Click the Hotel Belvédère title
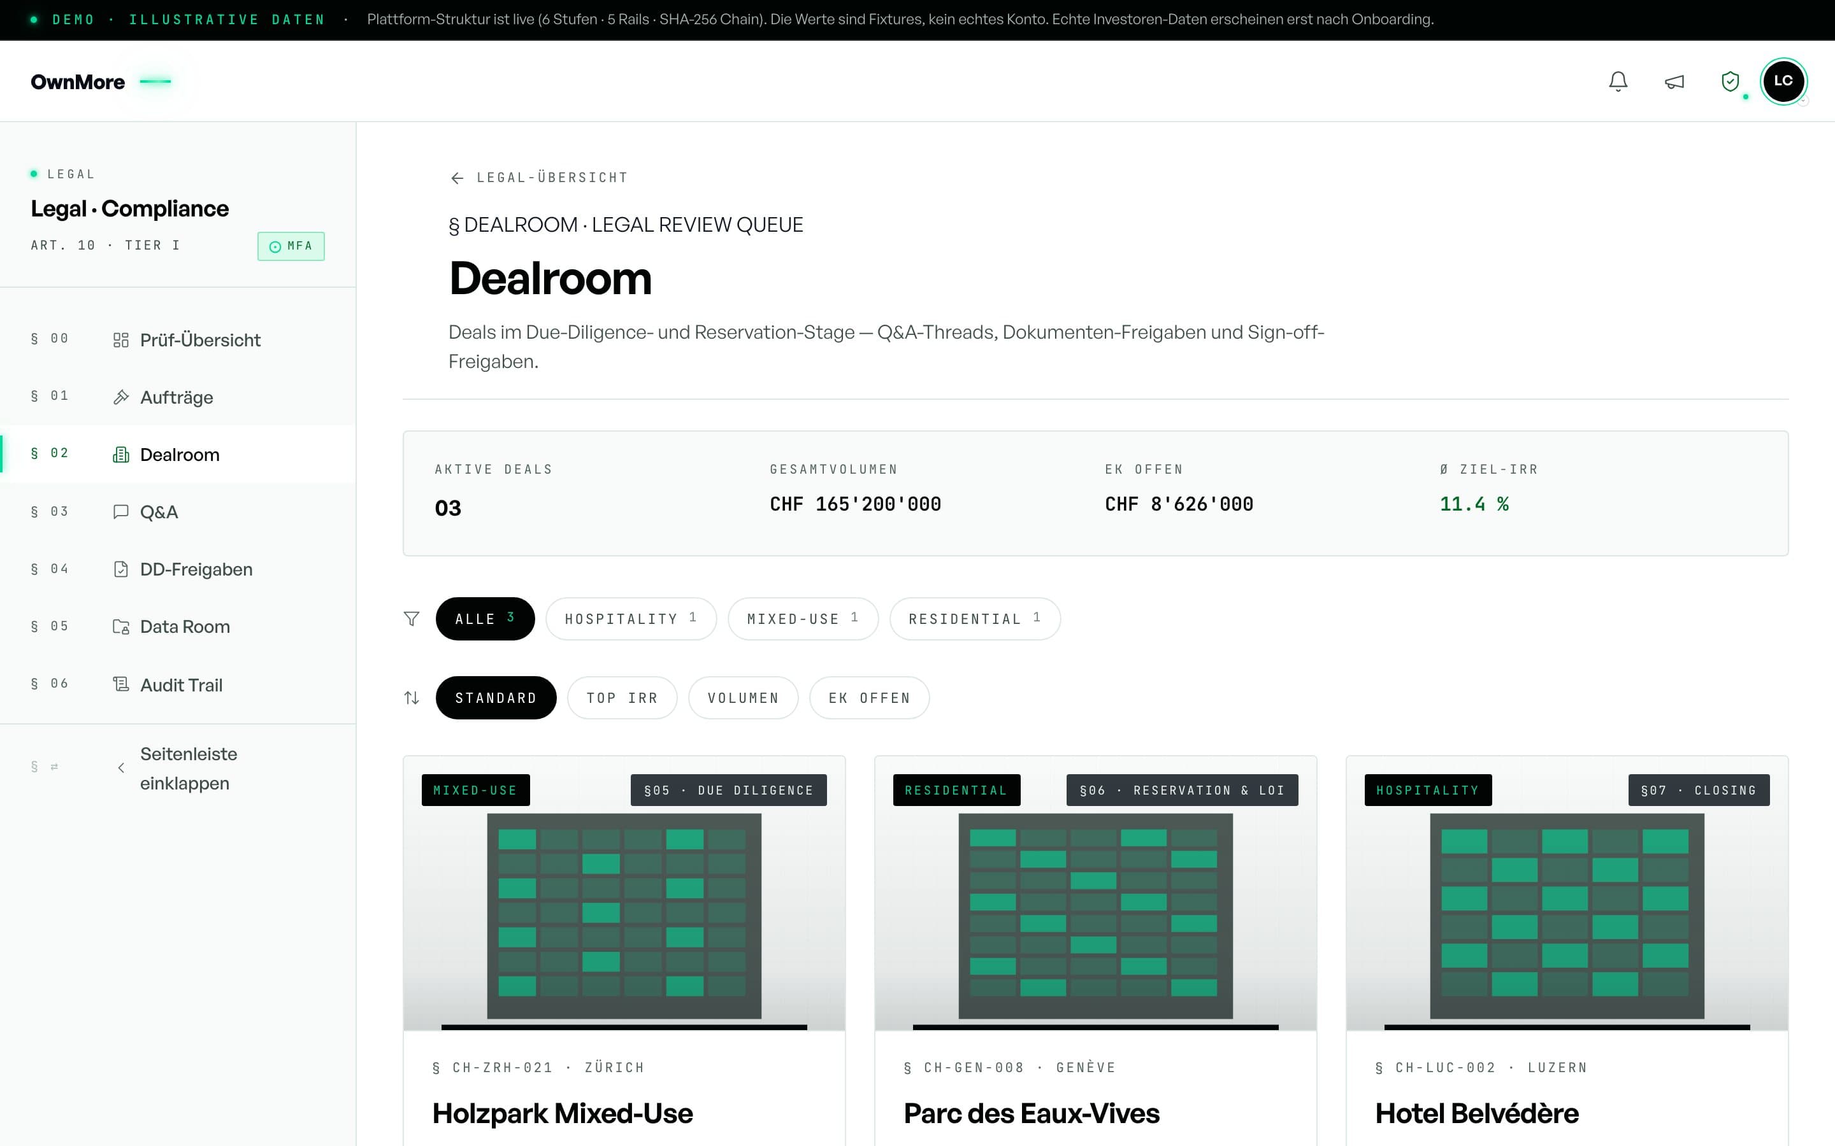Image resolution: width=1835 pixels, height=1146 pixels. click(1477, 1114)
